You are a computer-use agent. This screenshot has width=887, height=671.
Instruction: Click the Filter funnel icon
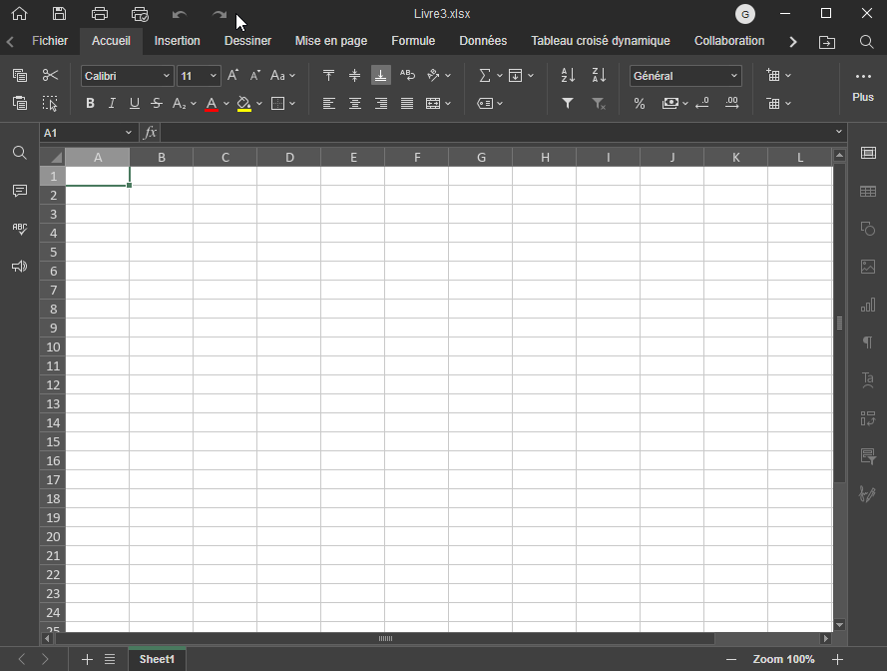click(568, 104)
